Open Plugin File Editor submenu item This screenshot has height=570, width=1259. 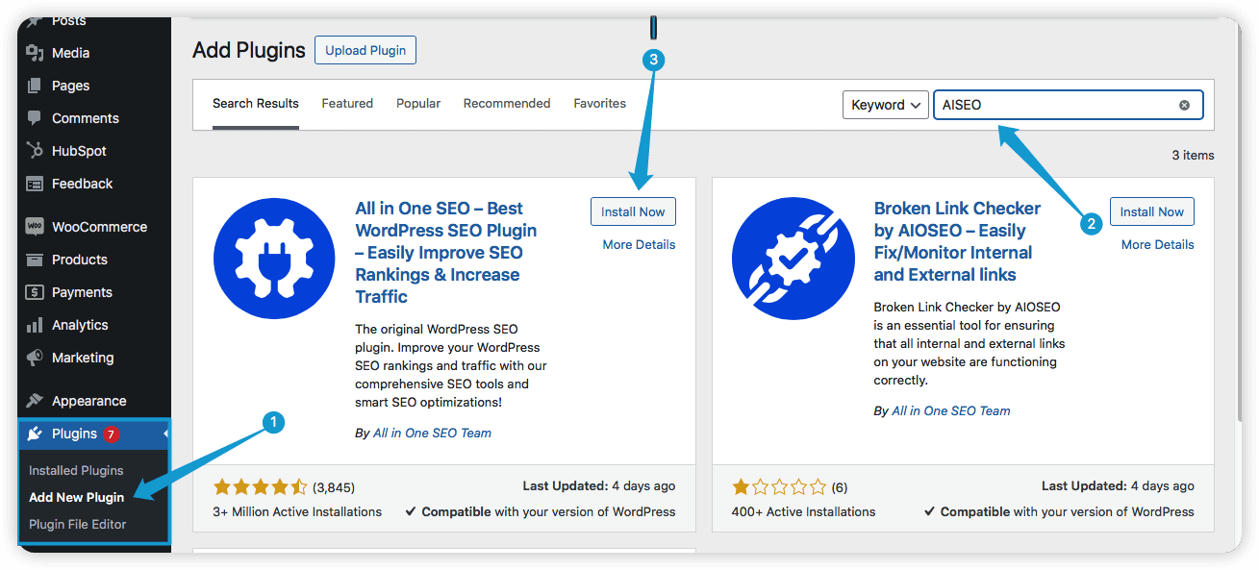pos(77,524)
